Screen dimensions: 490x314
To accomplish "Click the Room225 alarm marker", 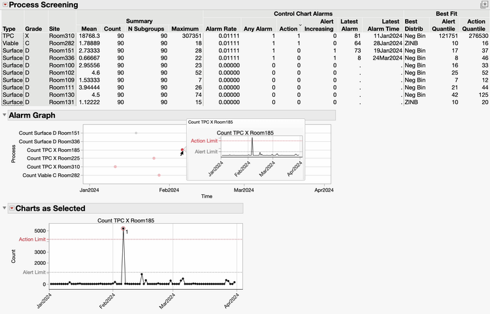I will (x=154, y=158).
